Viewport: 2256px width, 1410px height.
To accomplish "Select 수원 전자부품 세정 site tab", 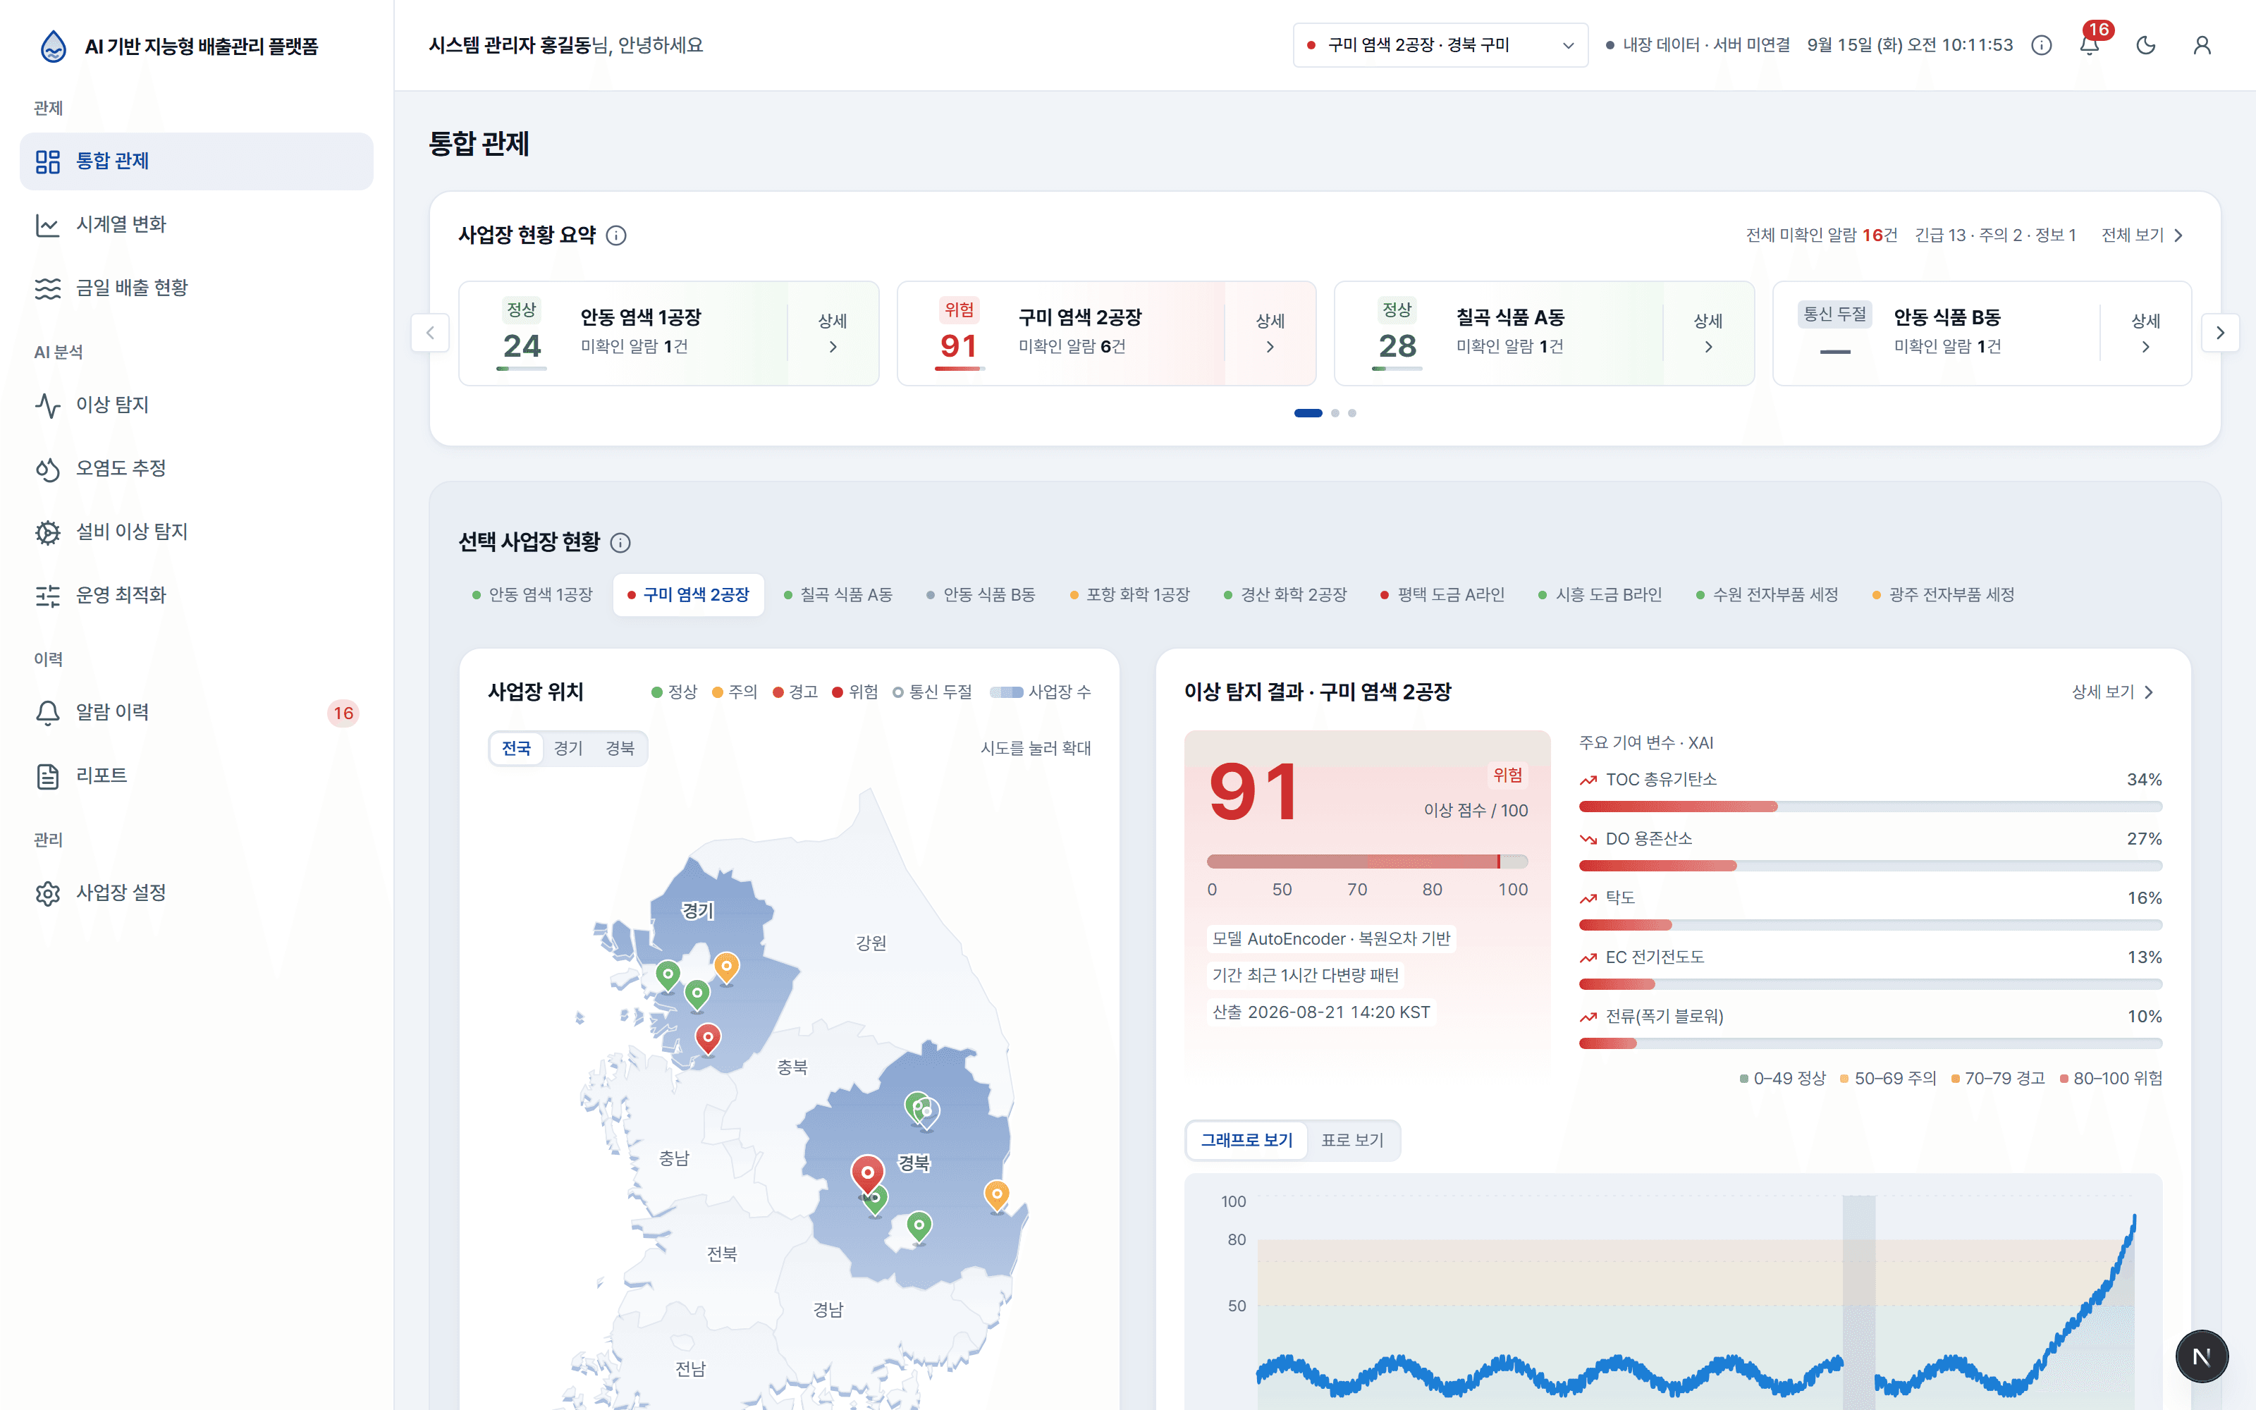I will click(x=1767, y=595).
